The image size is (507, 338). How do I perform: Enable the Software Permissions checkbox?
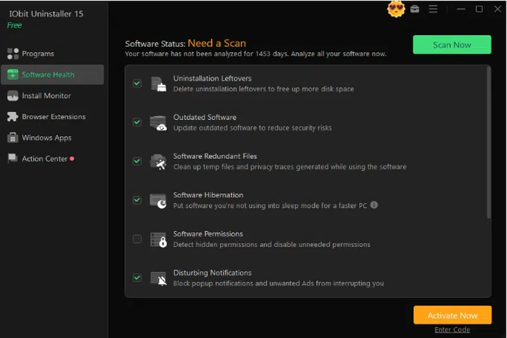click(x=137, y=239)
